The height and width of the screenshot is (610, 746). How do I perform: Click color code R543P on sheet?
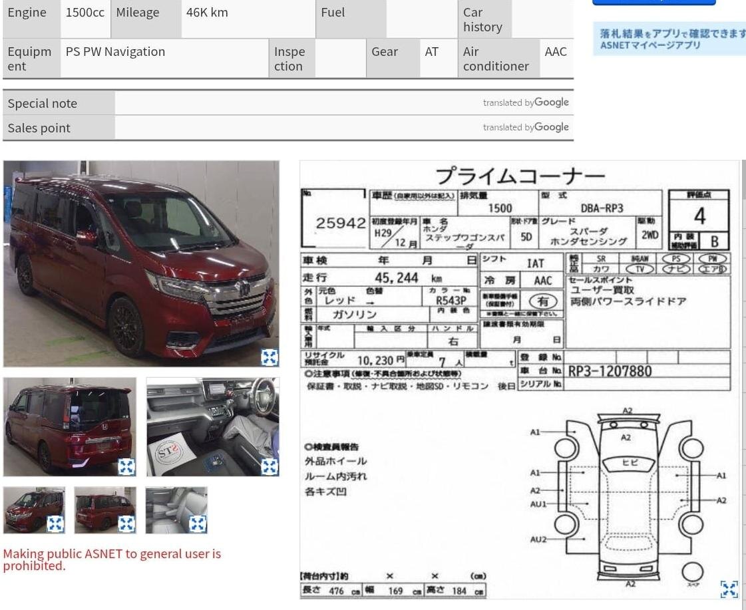[451, 301]
